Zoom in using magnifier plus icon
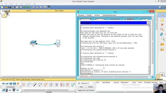The width and height of the screenshot is (166, 93). [33, 7]
